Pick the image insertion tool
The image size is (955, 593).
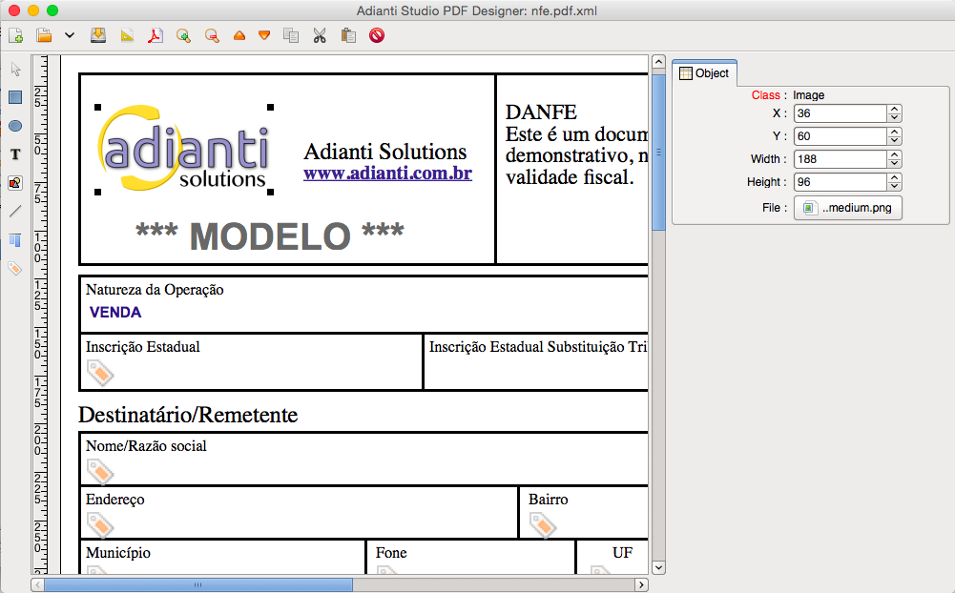pos(15,183)
